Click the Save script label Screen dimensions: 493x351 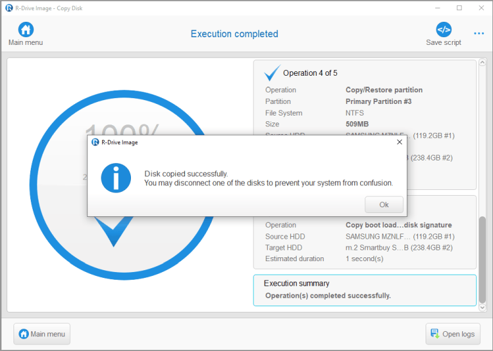pyautogui.click(x=444, y=43)
